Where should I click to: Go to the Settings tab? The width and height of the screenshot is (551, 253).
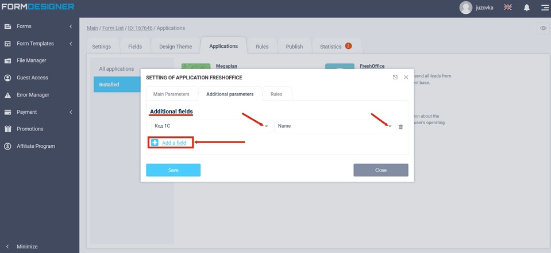pyautogui.click(x=101, y=47)
